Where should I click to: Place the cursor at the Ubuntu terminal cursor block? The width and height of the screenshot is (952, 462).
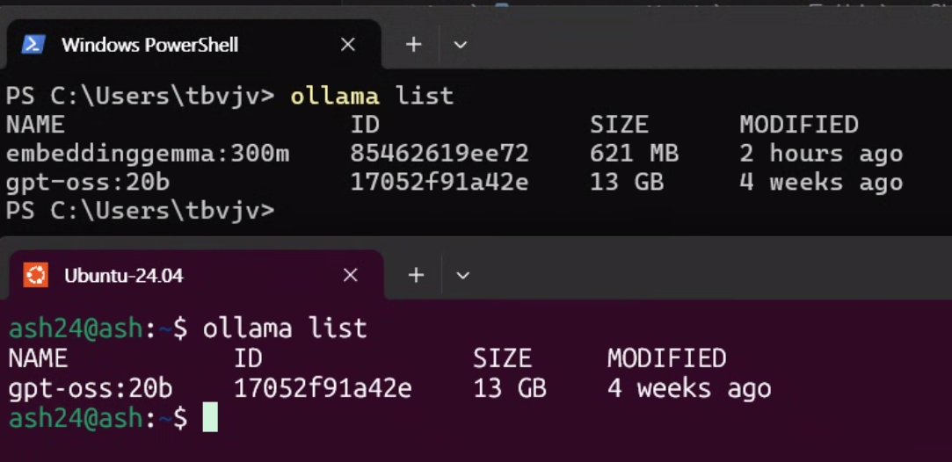[x=210, y=418]
